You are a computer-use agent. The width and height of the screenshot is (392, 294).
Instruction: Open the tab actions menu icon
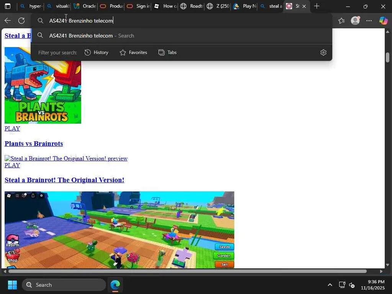(8, 6)
